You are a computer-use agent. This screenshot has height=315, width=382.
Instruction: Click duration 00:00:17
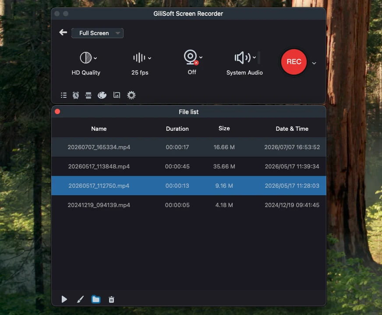[x=177, y=147]
